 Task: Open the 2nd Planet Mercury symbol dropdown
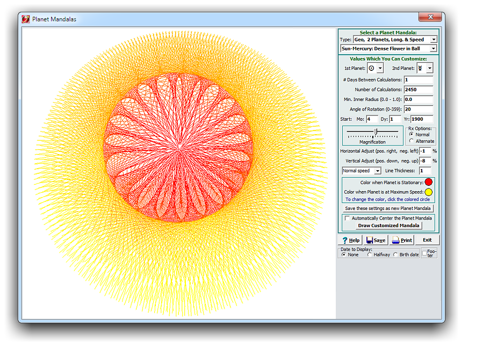pos(429,68)
